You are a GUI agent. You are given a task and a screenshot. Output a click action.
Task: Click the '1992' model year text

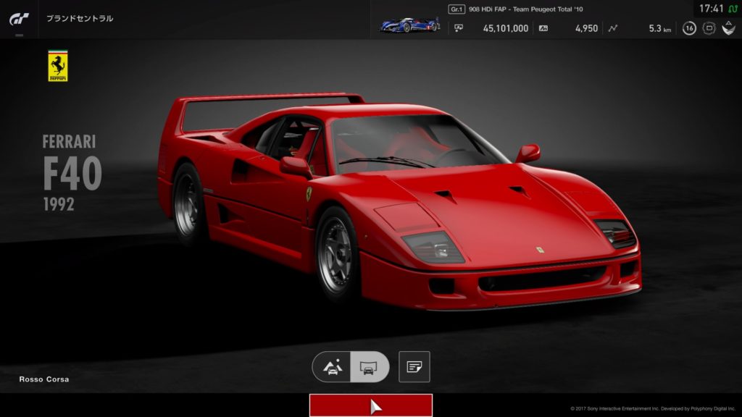[59, 204]
